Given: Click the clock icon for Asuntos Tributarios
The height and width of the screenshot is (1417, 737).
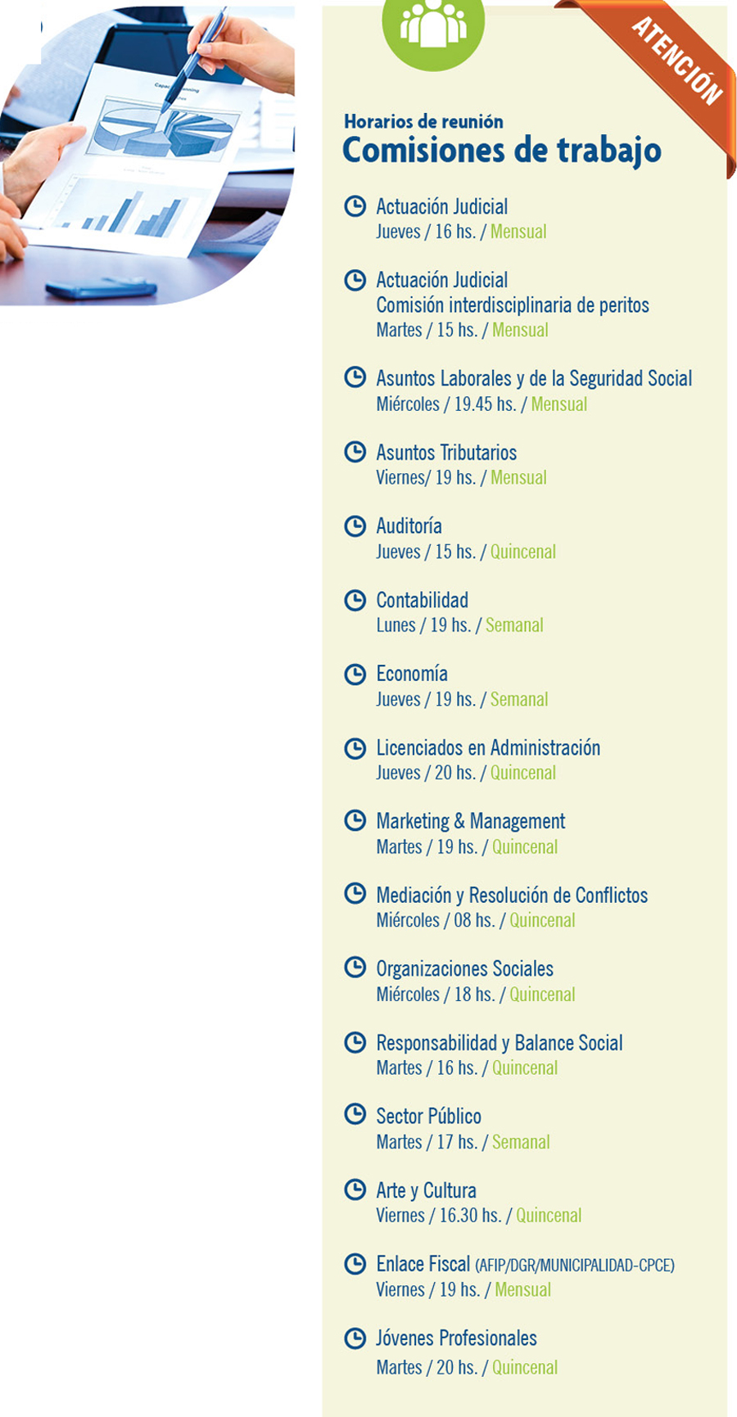Looking at the screenshot, I should pos(355,451).
